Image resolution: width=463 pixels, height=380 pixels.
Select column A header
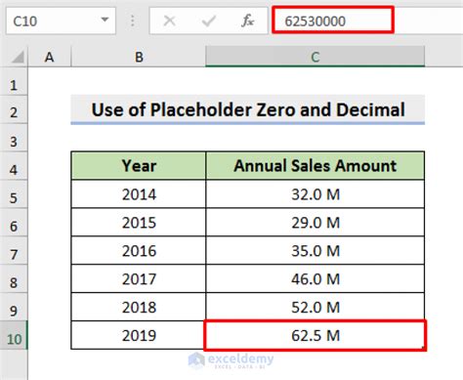click(49, 58)
